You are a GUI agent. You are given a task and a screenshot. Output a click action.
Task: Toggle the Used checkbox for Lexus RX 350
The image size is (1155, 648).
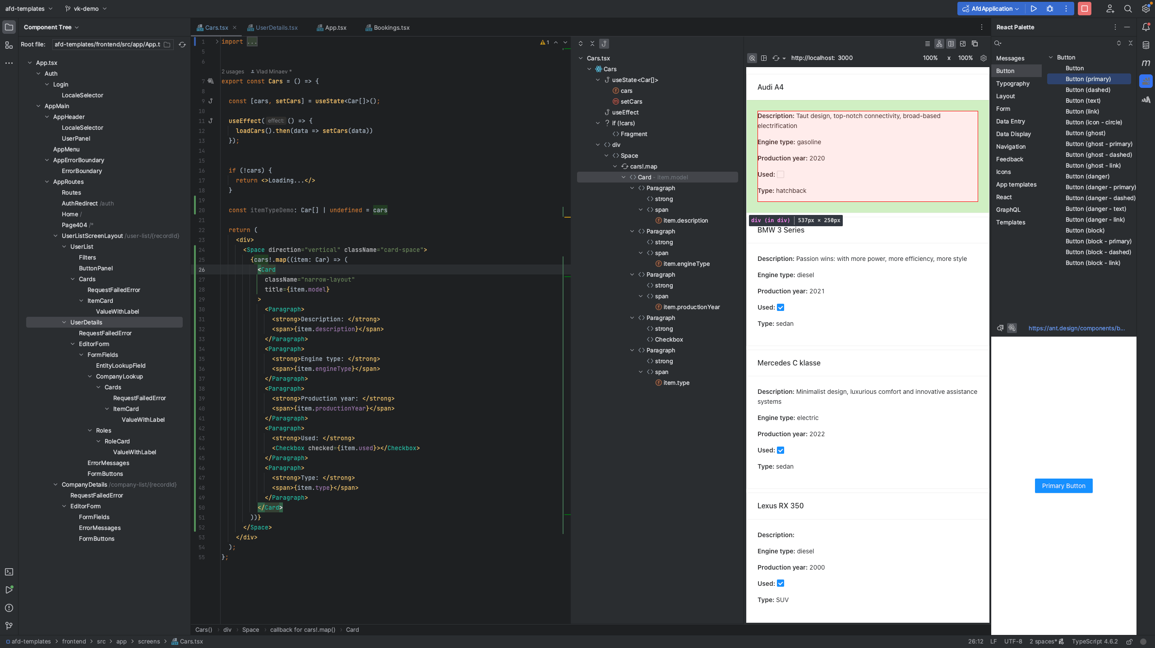coord(781,583)
